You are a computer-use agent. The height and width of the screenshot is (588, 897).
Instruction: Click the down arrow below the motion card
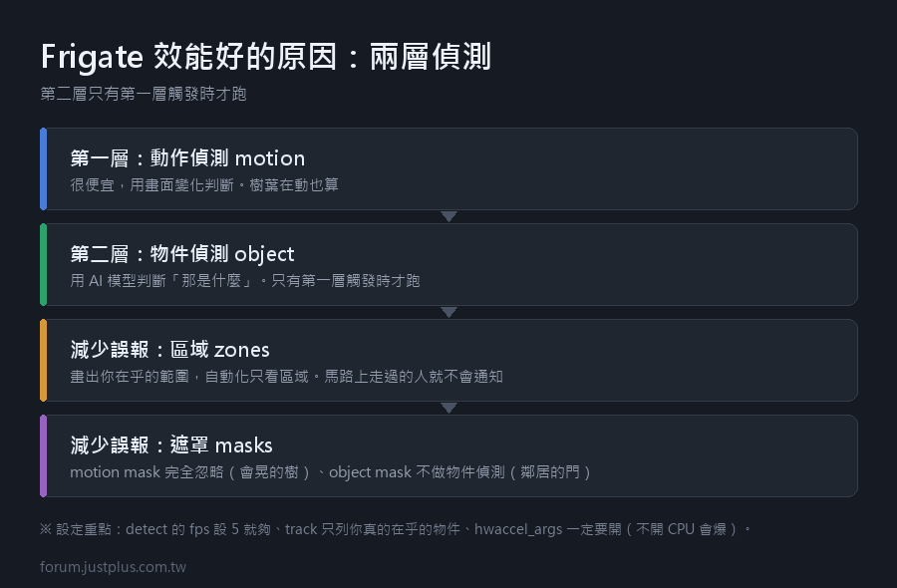(449, 216)
